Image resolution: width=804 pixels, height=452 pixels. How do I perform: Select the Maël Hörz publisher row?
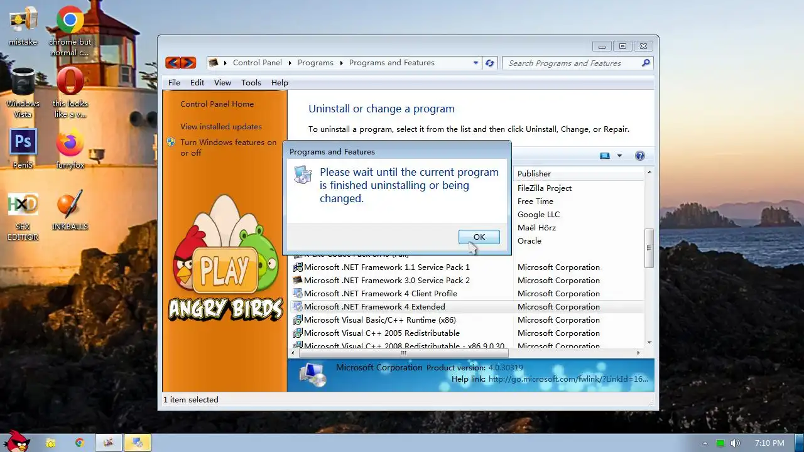point(536,227)
